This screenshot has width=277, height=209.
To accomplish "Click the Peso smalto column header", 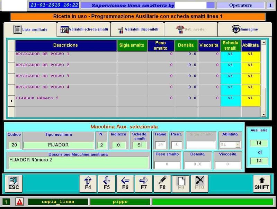I will 161,45.
